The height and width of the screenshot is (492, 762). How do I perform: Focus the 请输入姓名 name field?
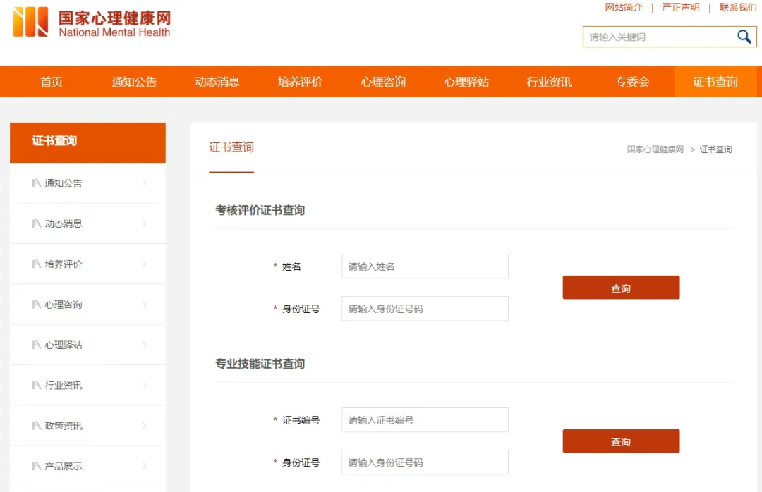pos(425,266)
